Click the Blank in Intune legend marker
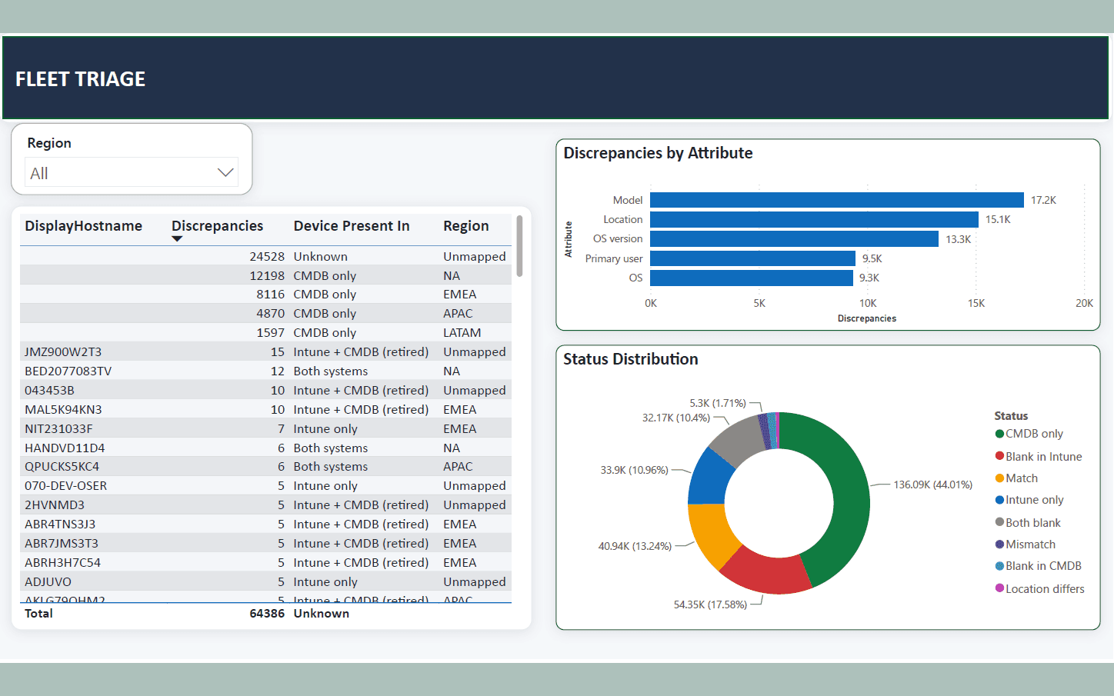 (x=999, y=456)
